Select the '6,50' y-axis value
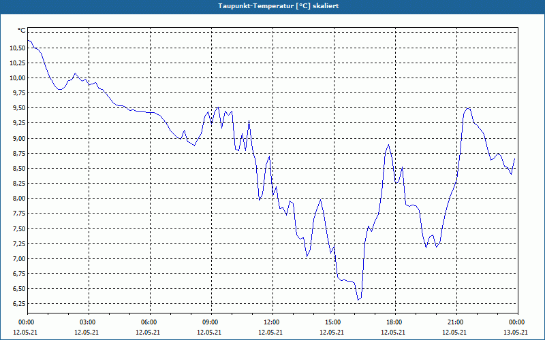Viewport: 545px width, 340px height. pos(19,289)
